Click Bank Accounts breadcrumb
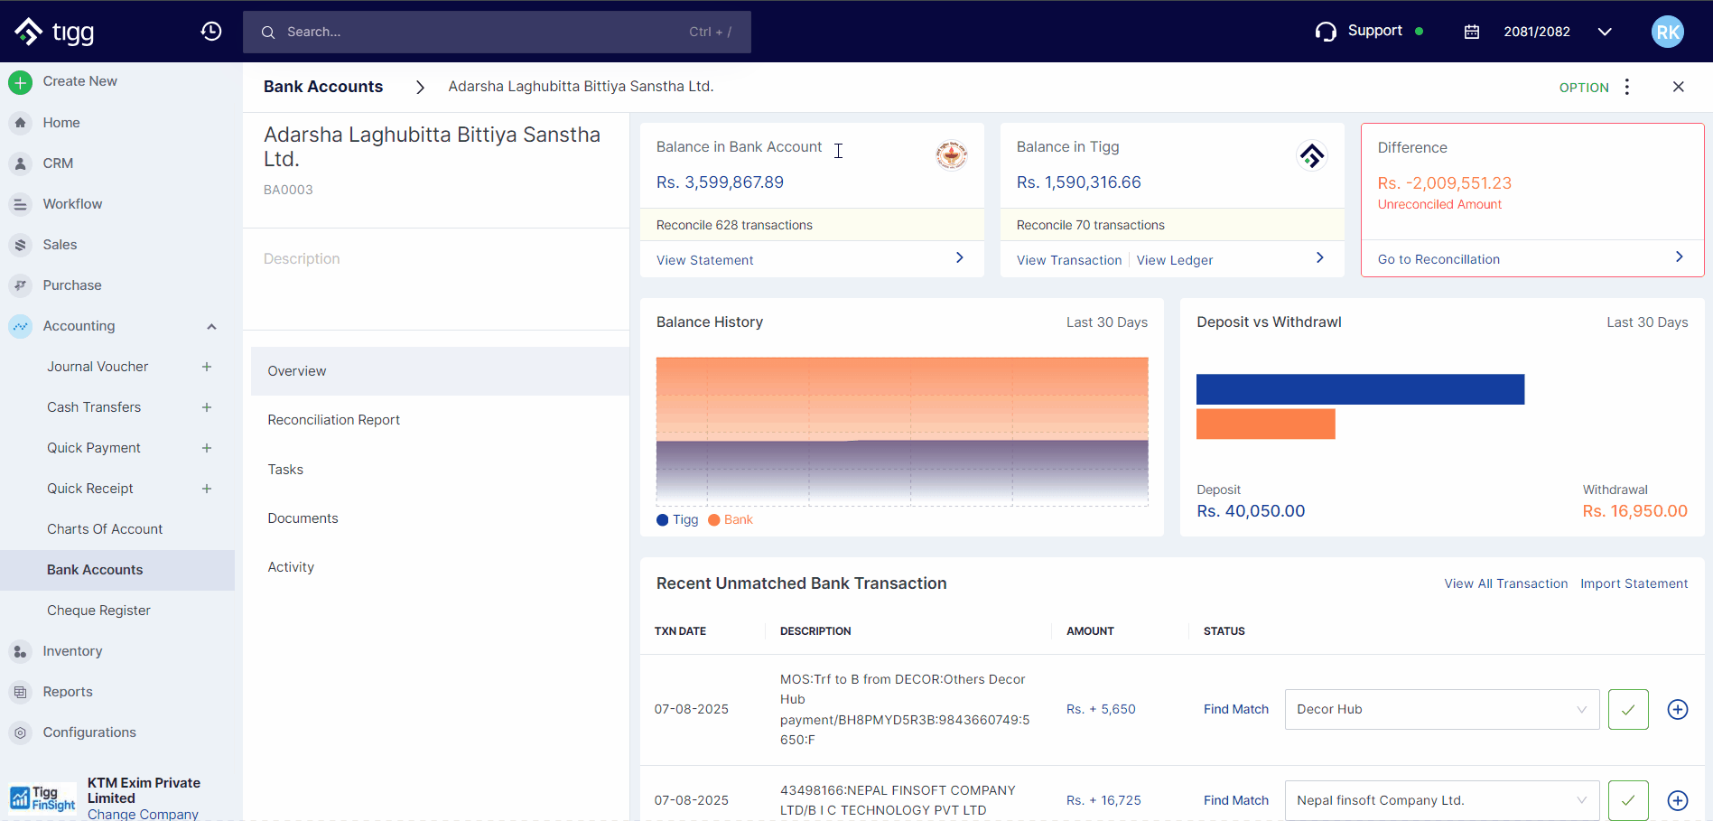 (x=323, y=87)
